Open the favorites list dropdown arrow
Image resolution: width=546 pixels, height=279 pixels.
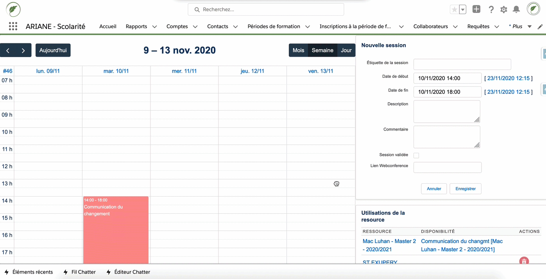coord(463,9)
